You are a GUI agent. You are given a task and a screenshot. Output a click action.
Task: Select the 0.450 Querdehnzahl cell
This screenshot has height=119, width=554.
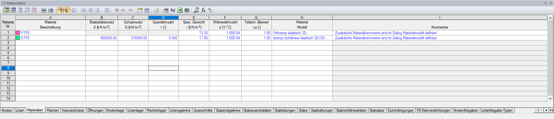coord(164,38)
